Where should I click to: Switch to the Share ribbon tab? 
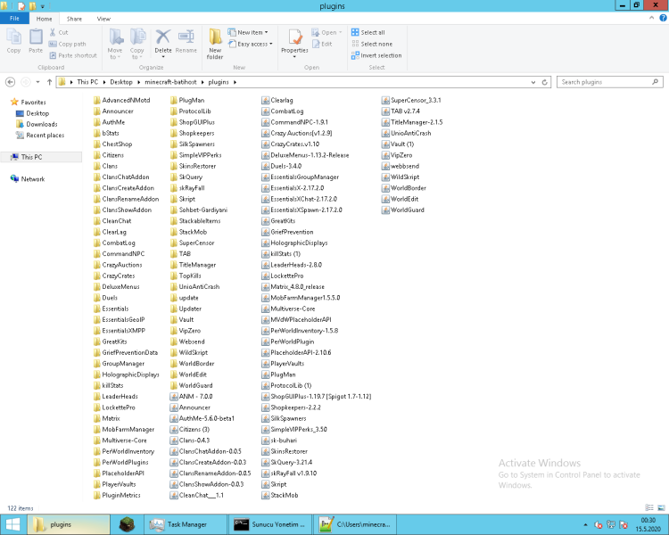click(x=74, y=19)
